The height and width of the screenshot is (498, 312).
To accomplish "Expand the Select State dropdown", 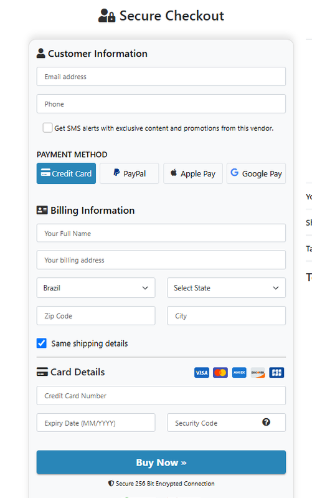I will coord(226,288).
